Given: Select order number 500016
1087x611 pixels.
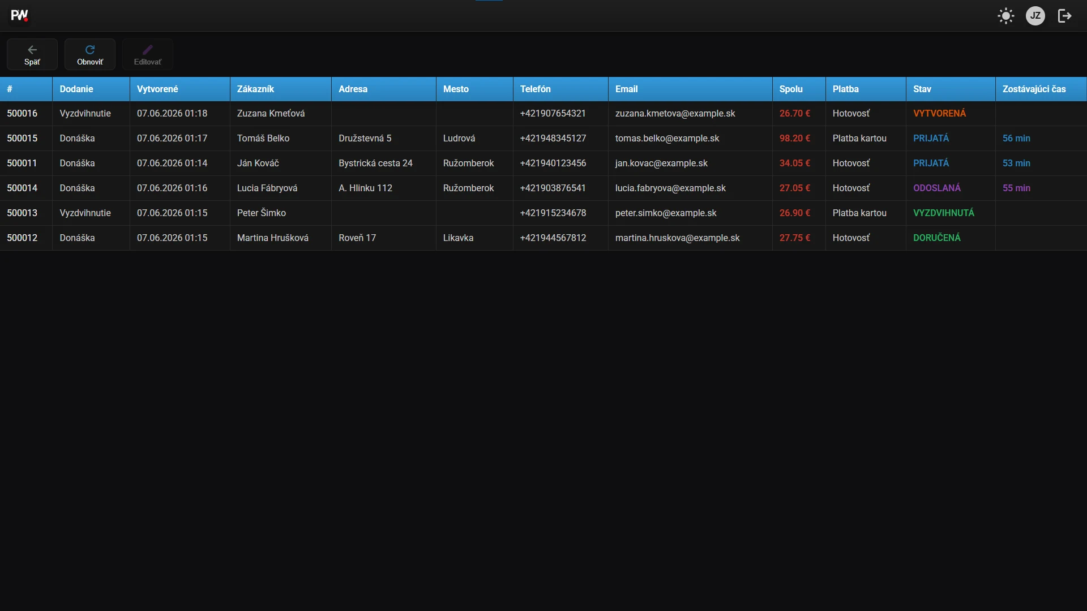Looking at the screenshot, I should [x=22, y=113].
